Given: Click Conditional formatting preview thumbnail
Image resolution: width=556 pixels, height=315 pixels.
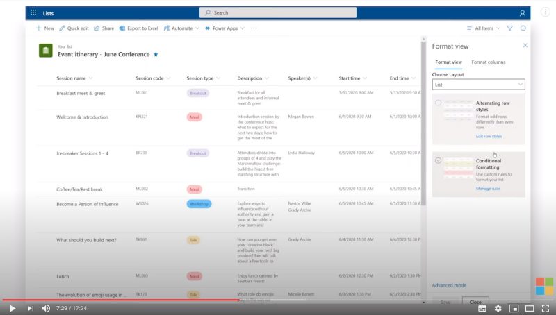Looking at the screenshot, I should pos(458,168).
